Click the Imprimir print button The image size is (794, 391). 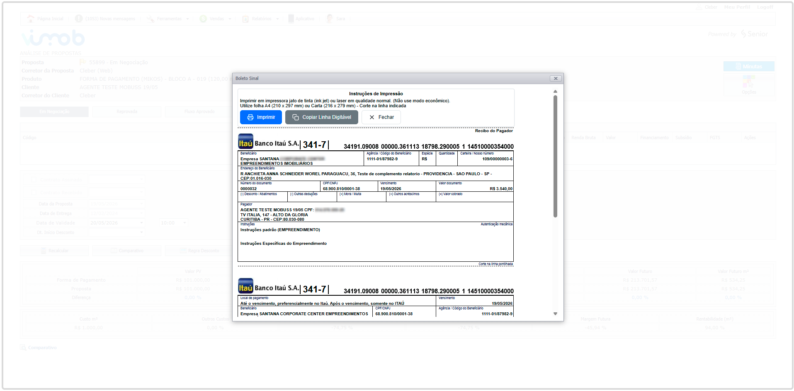[261, 117]
